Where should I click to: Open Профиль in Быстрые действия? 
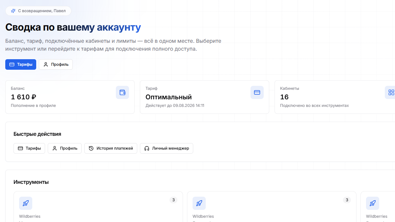pos(65,148)
